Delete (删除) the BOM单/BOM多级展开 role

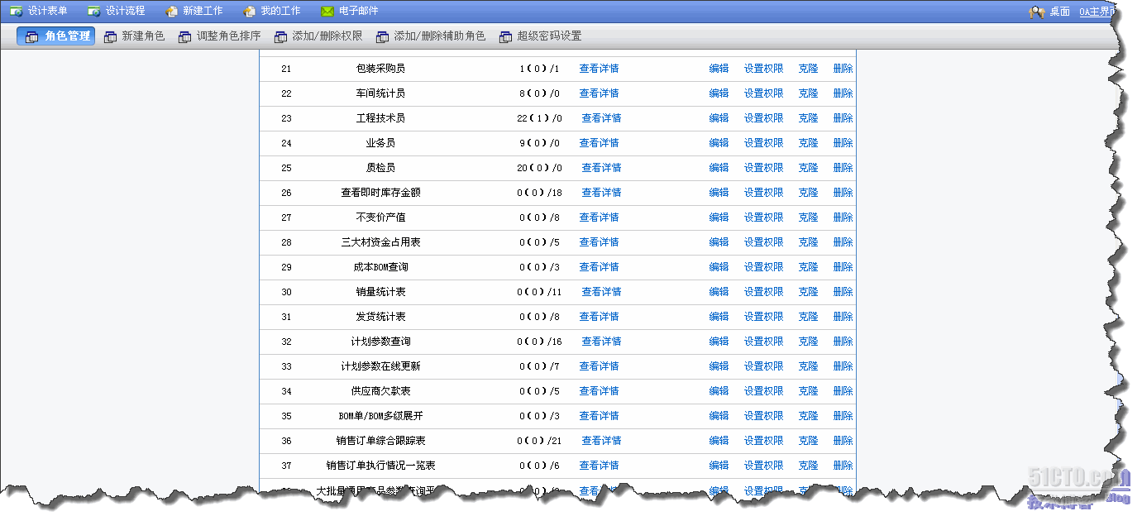click(x=843, y=416)
